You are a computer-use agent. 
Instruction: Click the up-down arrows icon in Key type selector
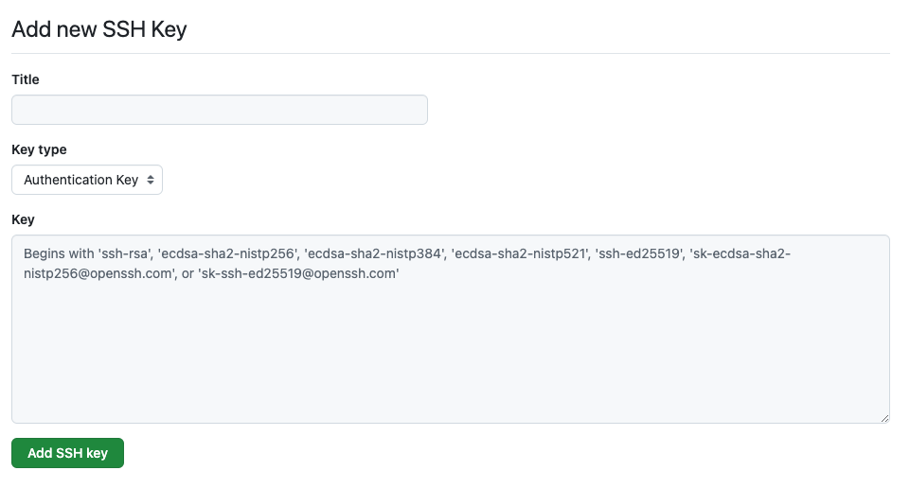point(151,180)
